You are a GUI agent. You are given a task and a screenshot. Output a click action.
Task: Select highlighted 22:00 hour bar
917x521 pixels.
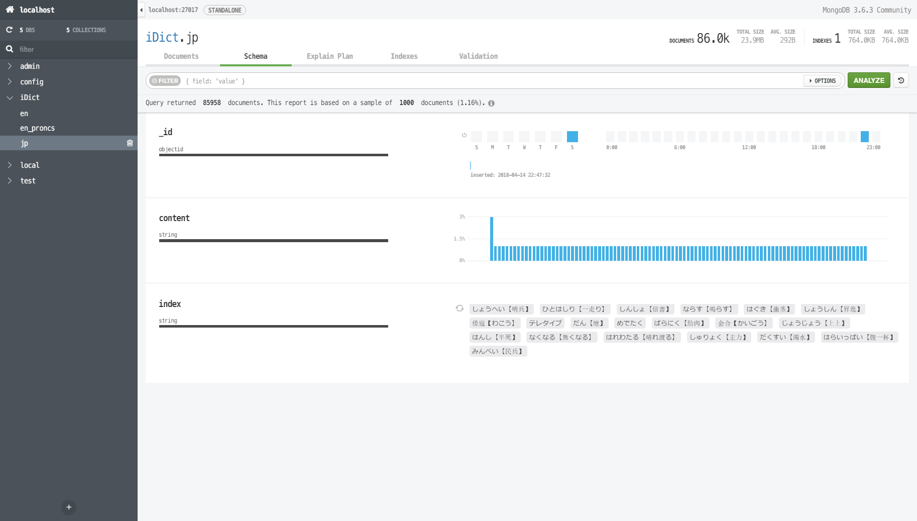click(x=865, y=136)
